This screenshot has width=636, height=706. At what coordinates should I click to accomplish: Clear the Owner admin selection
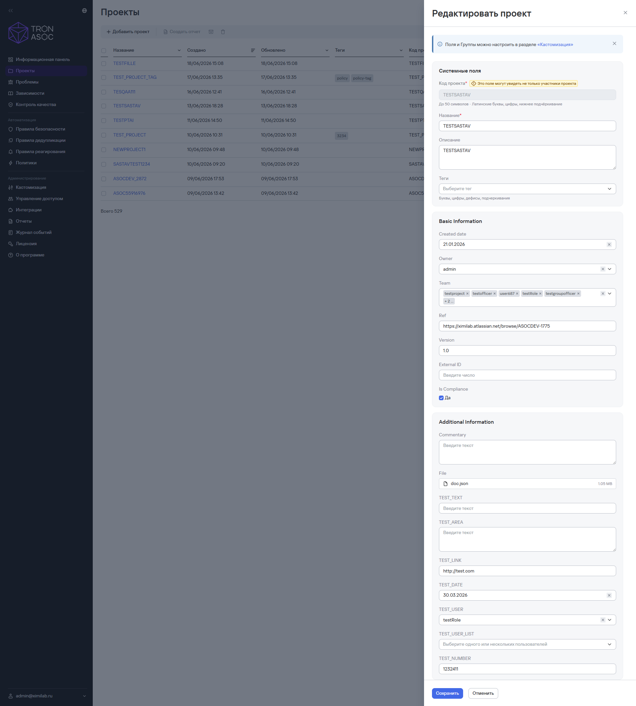click(x=603, y=269)
